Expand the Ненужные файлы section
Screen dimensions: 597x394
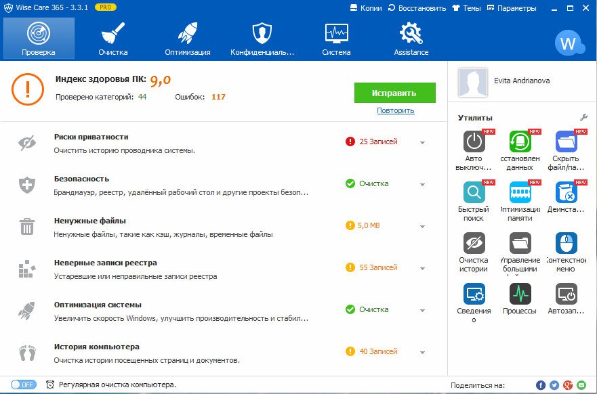tap(422, 227)
